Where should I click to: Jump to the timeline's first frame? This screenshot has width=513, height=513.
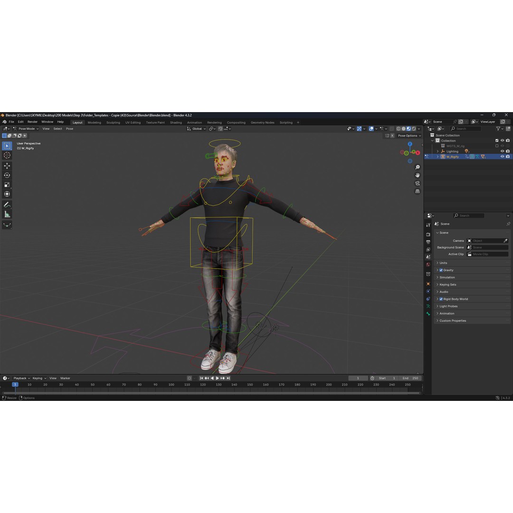(x=201, y=378)
